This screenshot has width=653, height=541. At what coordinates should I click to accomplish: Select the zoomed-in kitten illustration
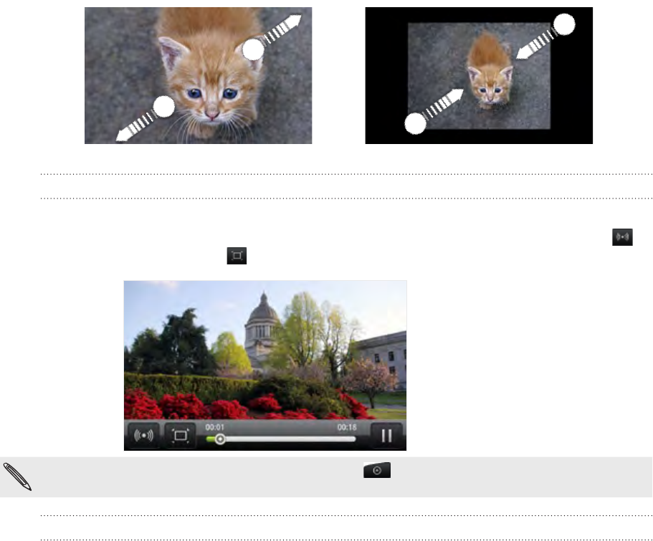click(x=199, y=75)
